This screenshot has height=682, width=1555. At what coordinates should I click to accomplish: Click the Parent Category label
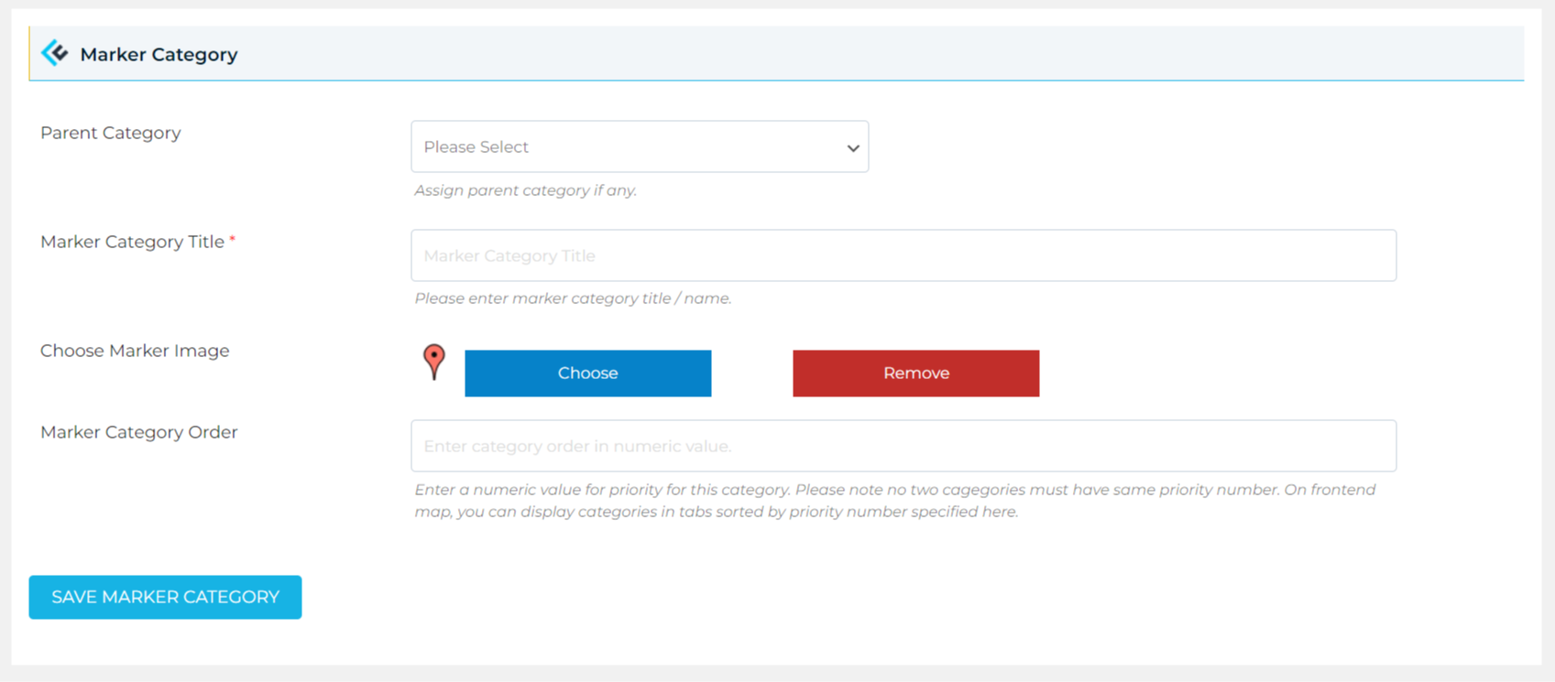[111, 133]
